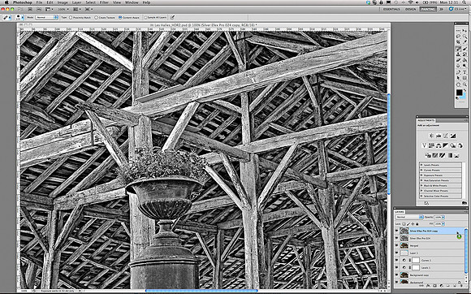The image size is (471, 294).
Task: Add a Brightness/Contrast adjustment
Action: pyautogui.click(x=431, y=136)
